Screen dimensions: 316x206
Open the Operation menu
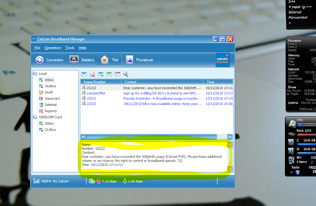[x=53, y=48]
